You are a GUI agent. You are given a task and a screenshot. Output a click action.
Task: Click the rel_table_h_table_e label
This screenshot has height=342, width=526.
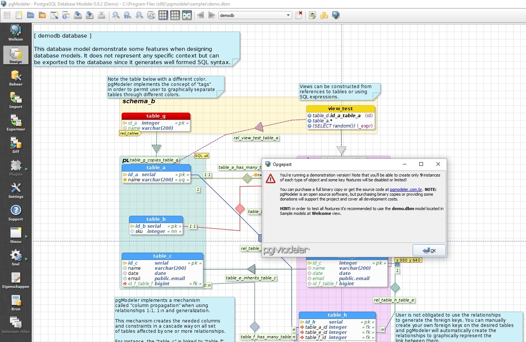[x=394, y=300]
